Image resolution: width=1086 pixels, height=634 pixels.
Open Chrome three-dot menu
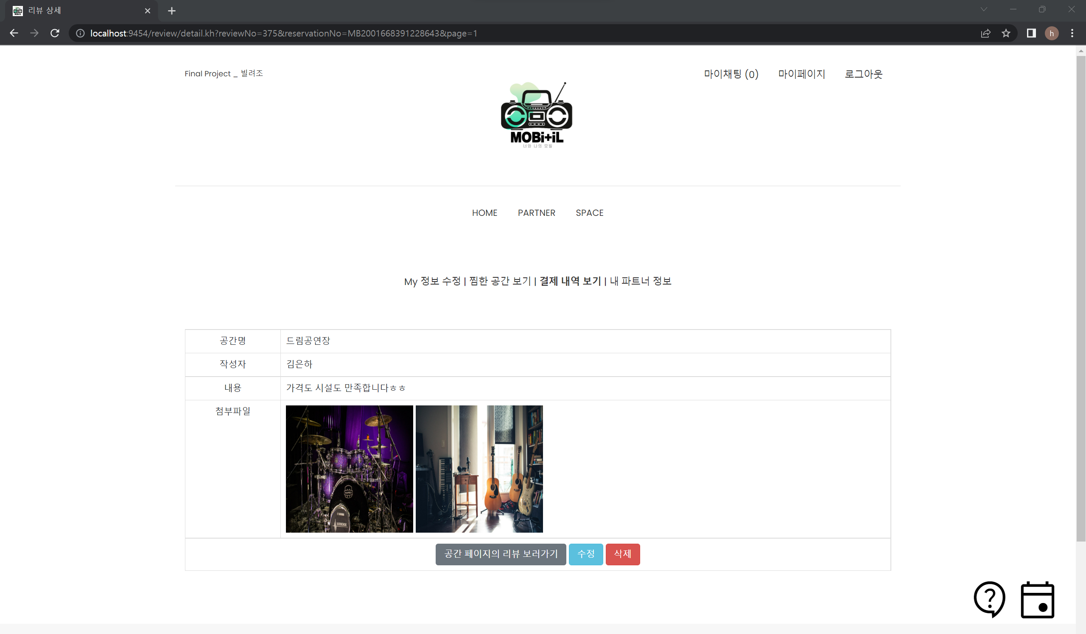[x=1072, y=33]
